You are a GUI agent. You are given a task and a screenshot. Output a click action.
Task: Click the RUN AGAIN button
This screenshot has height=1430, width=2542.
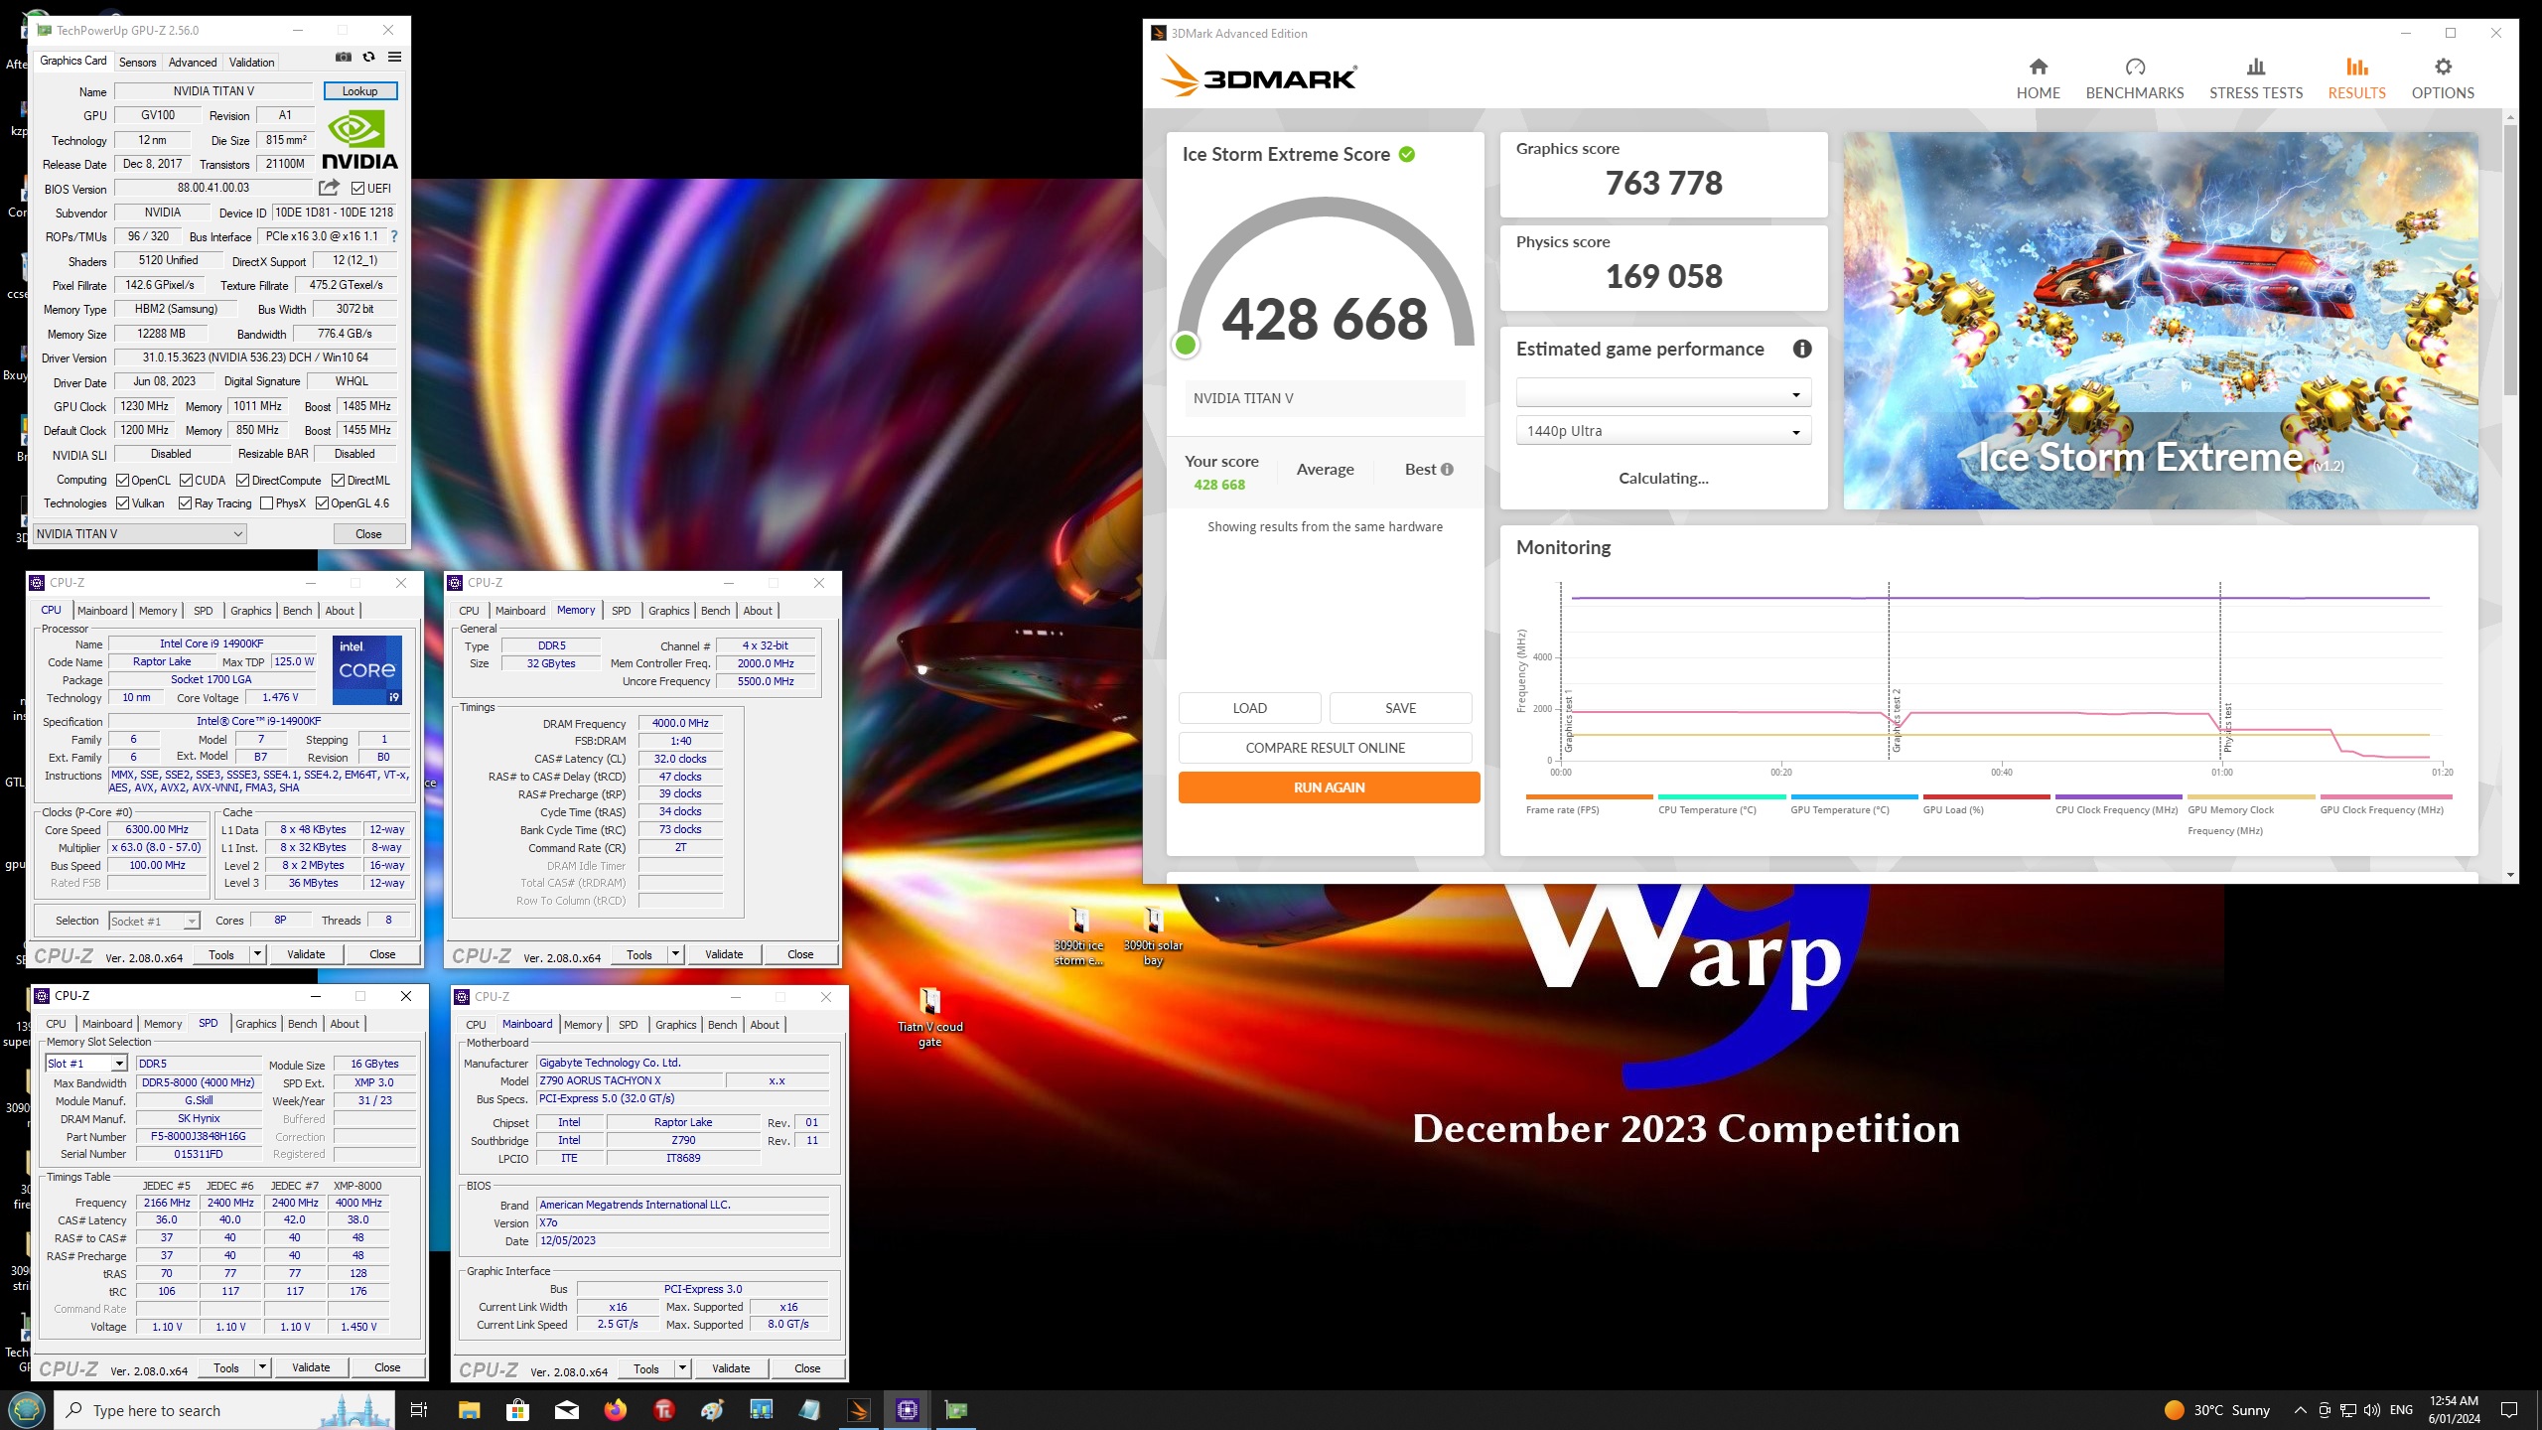tap(1329, 787)
